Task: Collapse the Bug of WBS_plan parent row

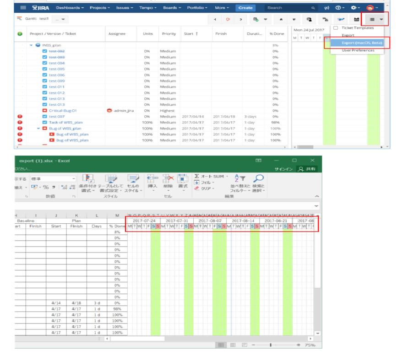Action: pos(38,129)
